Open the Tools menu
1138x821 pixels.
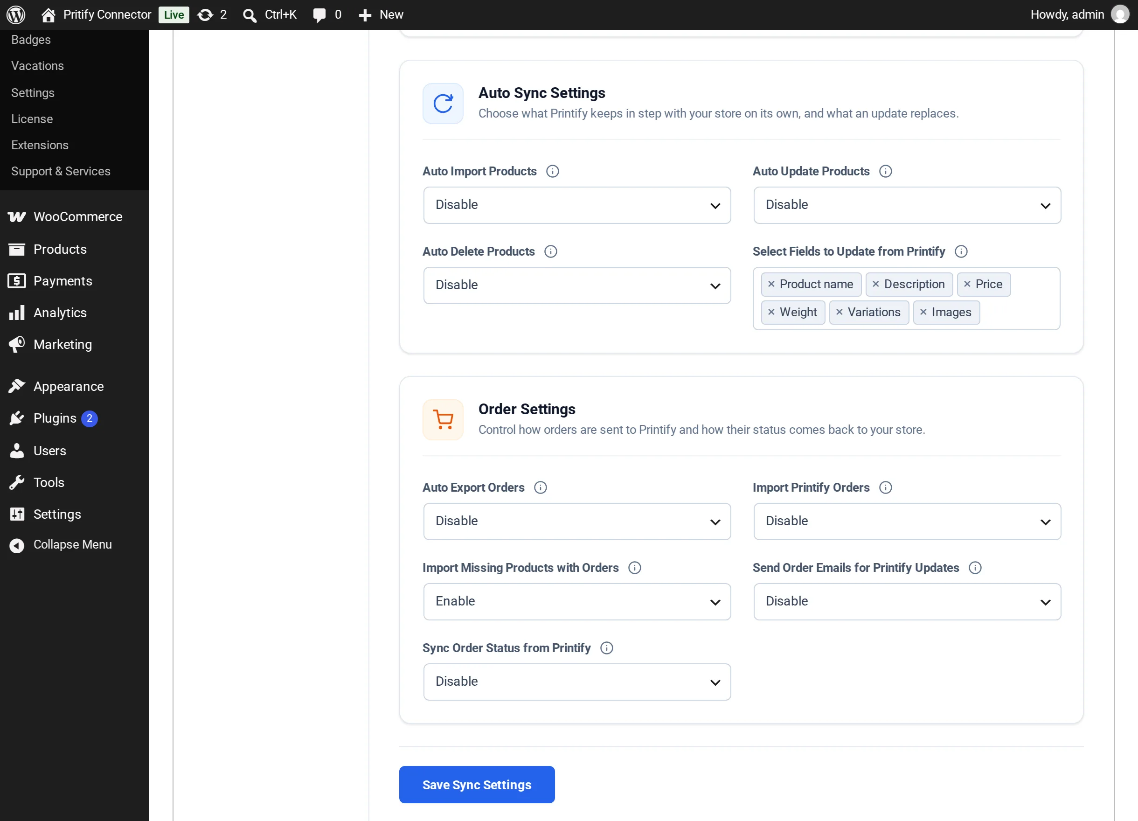(74, 482)
